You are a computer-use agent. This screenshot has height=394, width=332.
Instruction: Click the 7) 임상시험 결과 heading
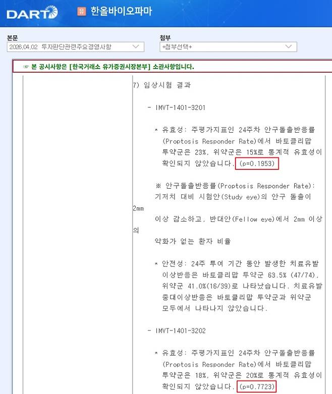(162, 85)
